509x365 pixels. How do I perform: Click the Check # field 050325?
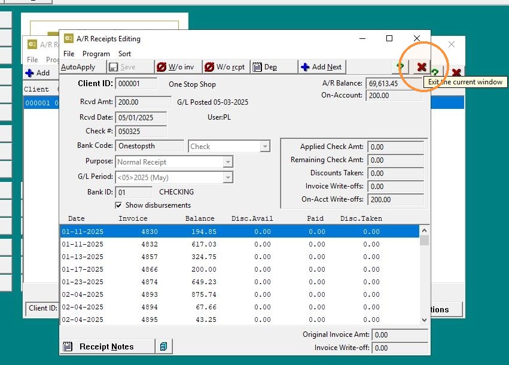point(141,131)
